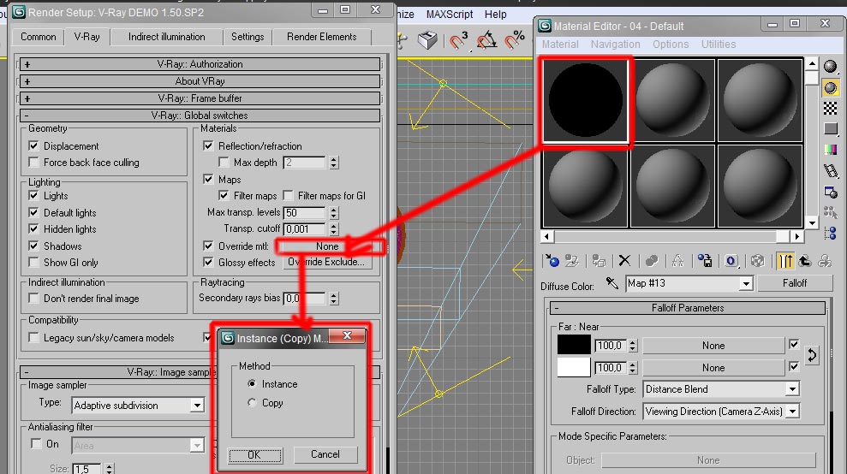Disable the Displacement checkbox

34,146
